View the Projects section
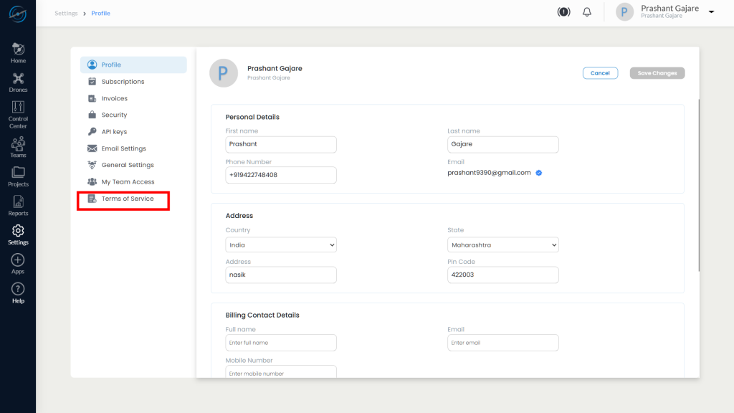Screen dimensions: 734x413 (17, 178)
